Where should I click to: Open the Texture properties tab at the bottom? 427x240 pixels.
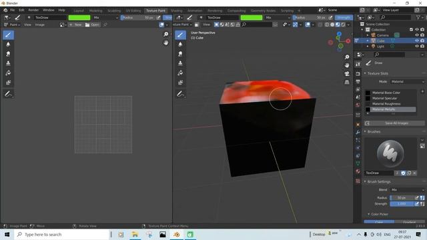click(358, 181)
